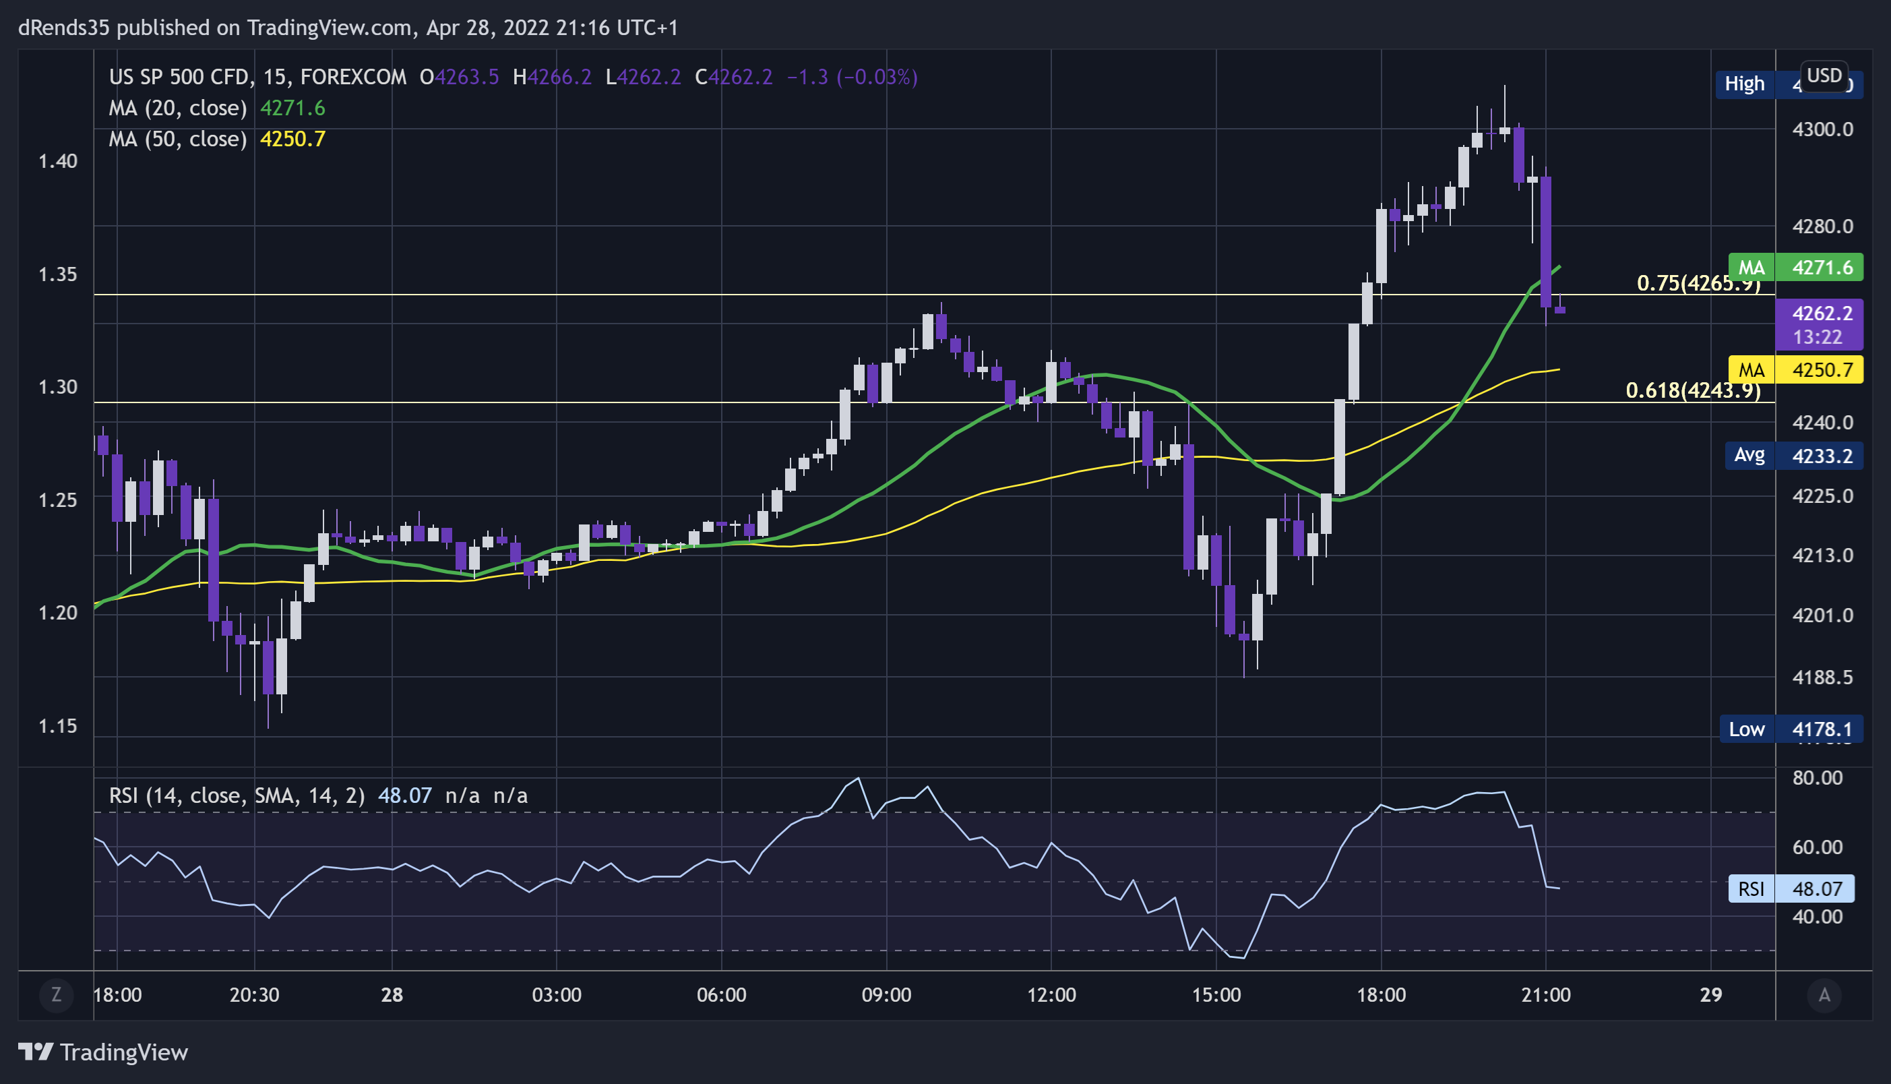Image resolution: width=1891 pixels, height=1084 pixels.
Task: Toggle the A auto-scale button
Action: [1824, 994]
